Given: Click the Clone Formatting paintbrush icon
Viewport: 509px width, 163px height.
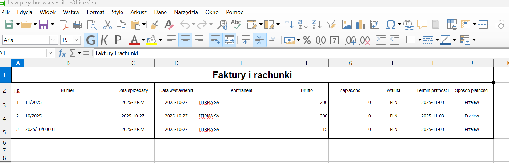Looking at the screenshot, I should pos(155,25).
